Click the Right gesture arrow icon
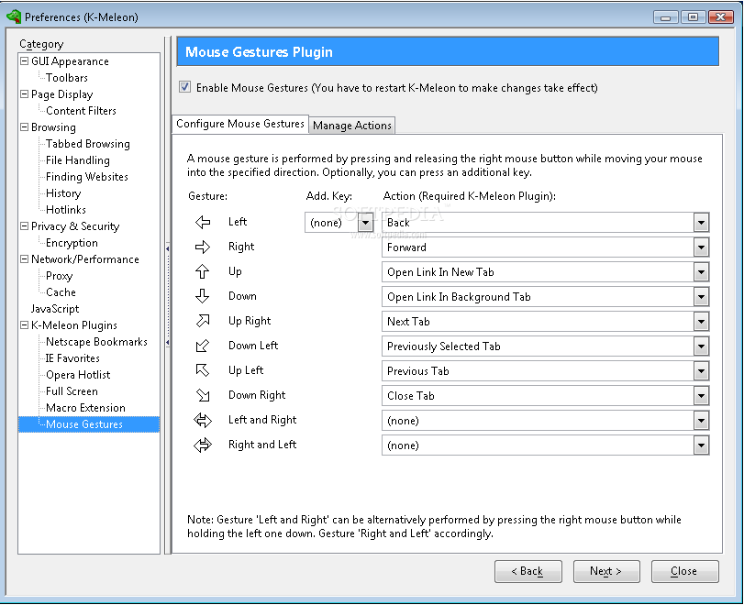Screen dimensions: 744x605 tap(203, 247)
